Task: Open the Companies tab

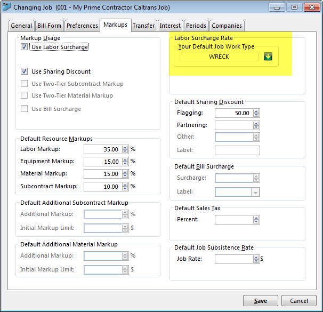Action: pyautogui.click(x=227, y=26)
